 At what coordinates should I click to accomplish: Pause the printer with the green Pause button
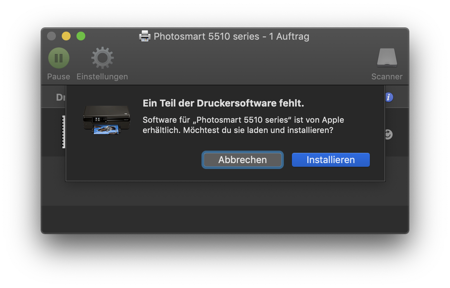coord(59,58)
